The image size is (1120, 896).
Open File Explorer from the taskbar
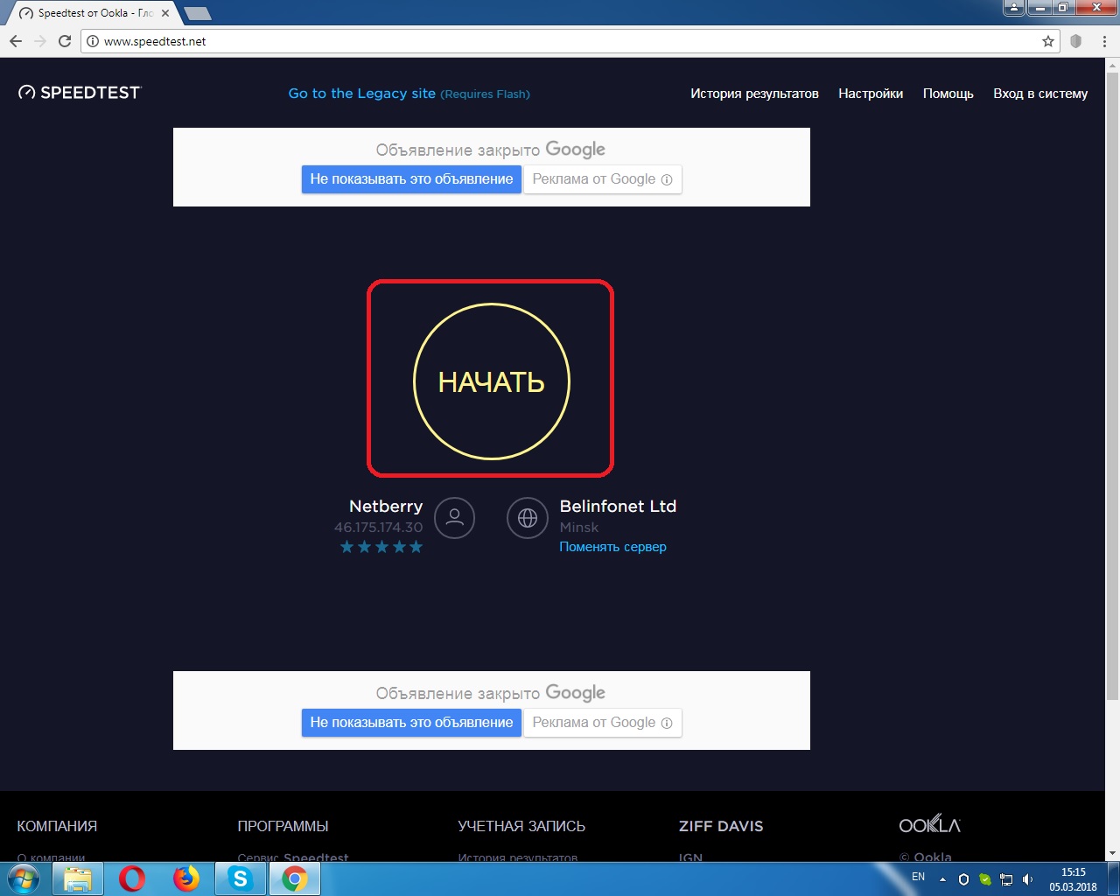(78, 878)
